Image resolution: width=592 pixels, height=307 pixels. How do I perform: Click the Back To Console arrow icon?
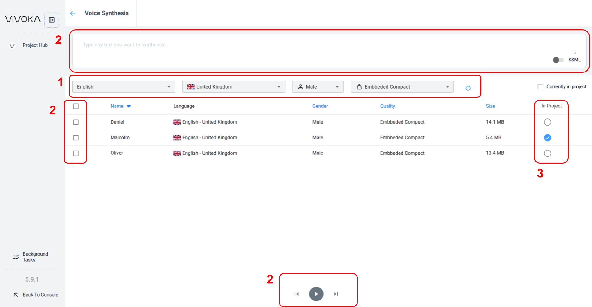tap(16, 295)
